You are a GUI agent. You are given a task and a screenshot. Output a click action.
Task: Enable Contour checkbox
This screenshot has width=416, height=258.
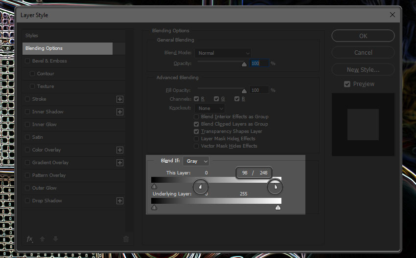coord(32,74)
